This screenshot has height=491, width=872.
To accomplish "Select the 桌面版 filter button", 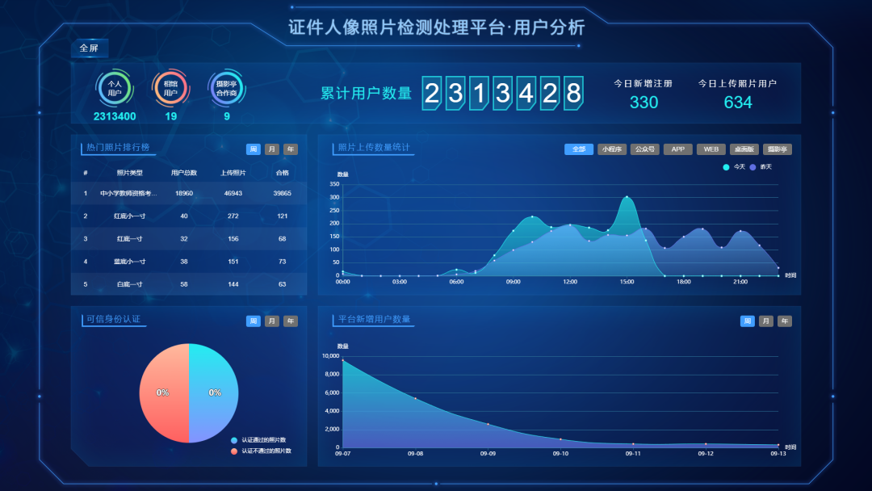I will pyautogui.click(x=744, y=149).
